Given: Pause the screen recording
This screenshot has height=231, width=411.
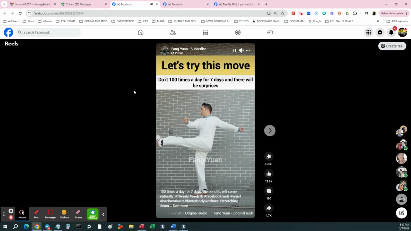Looking at the screenshot, I should [x=11, y=211].
